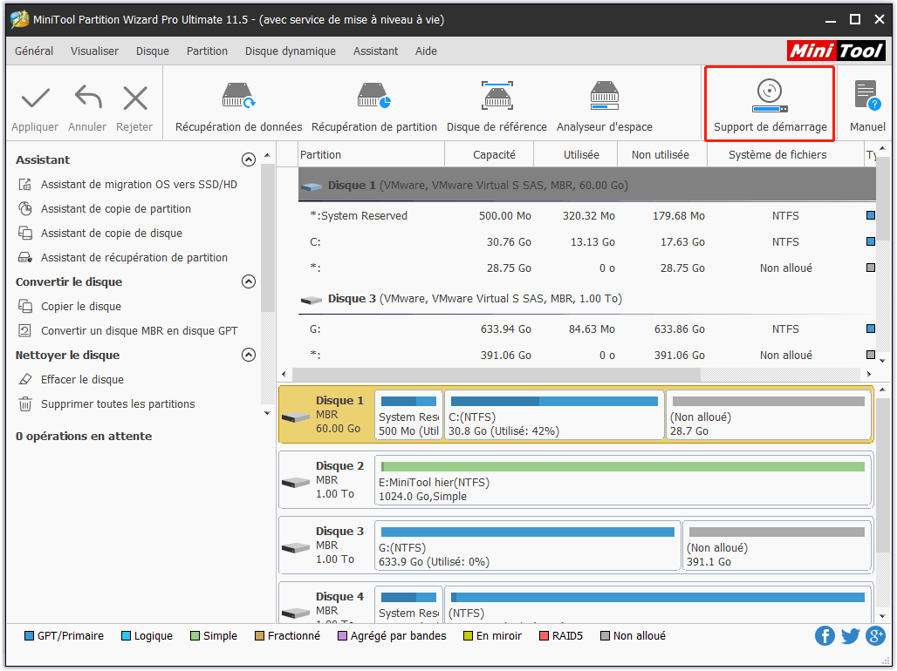Viewport: 897px width, 671px height.
Task: Click the Simple legend green color box
Action: [195, 635]
